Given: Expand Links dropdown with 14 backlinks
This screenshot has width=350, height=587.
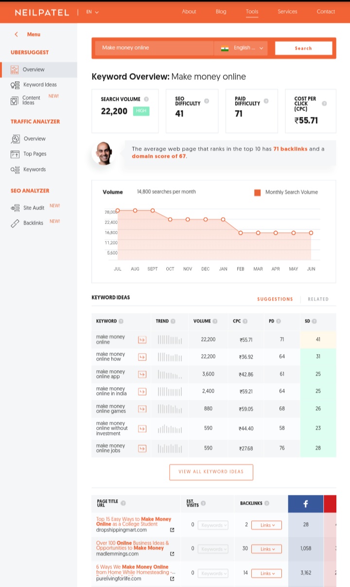Looking at the screenshot, I should pos(266,573).
